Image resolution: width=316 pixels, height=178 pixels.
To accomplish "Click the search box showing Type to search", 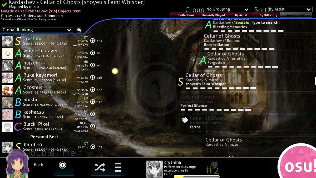I will tap(257, 22).
